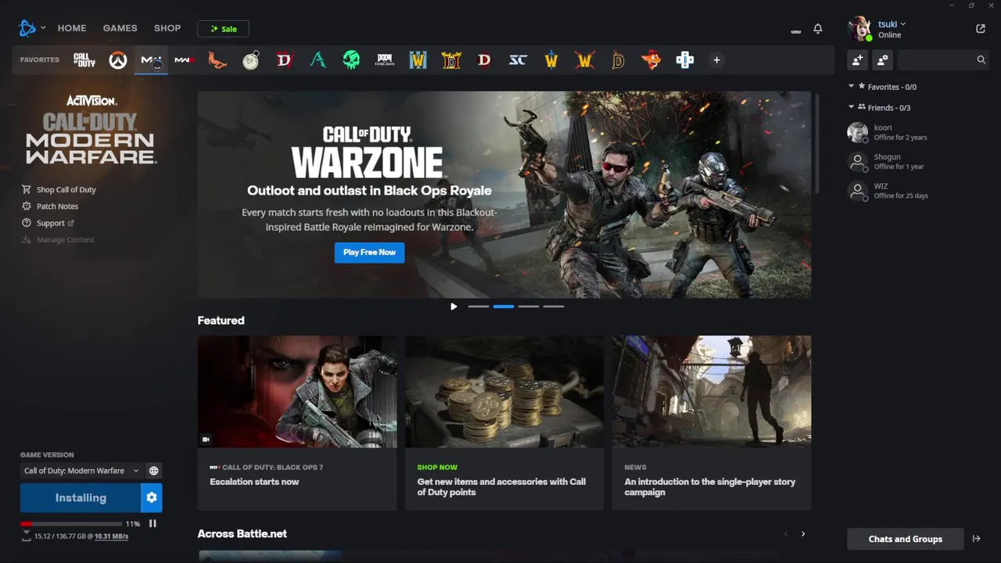This screenshot has width=1001, height=563.
Task: Select the Modern Warfare (MW) favorites icon
Action: point(151,60)
